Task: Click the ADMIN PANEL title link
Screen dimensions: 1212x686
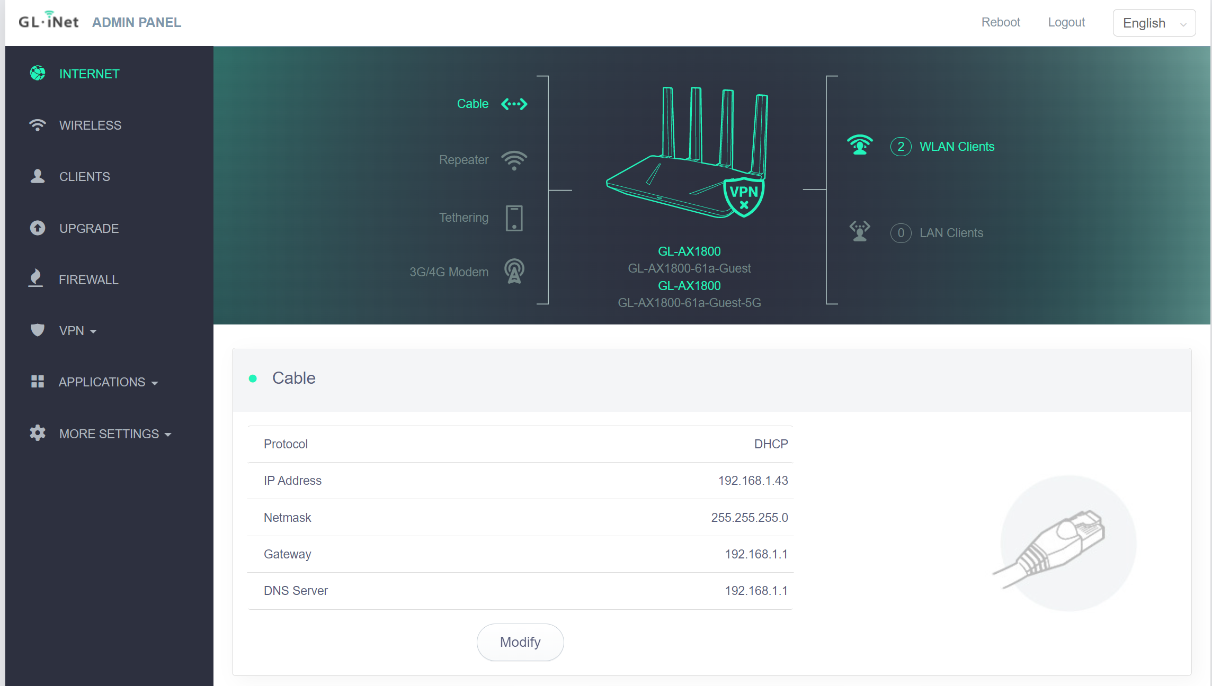Action: pos(137,22)
